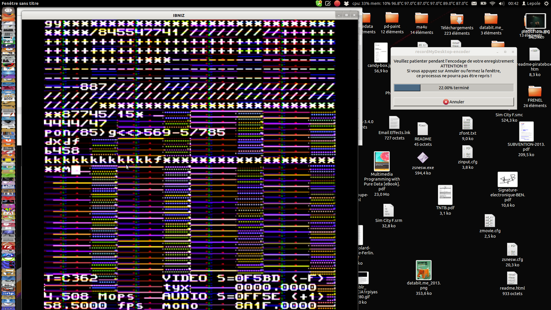Click the green notification tray icon

pyautogui.click(x=319, y=3)
